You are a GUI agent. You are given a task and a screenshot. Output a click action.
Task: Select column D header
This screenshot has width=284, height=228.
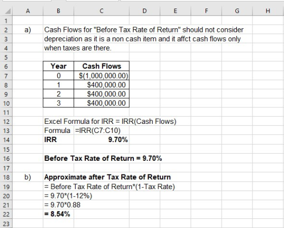click(145, 11)
